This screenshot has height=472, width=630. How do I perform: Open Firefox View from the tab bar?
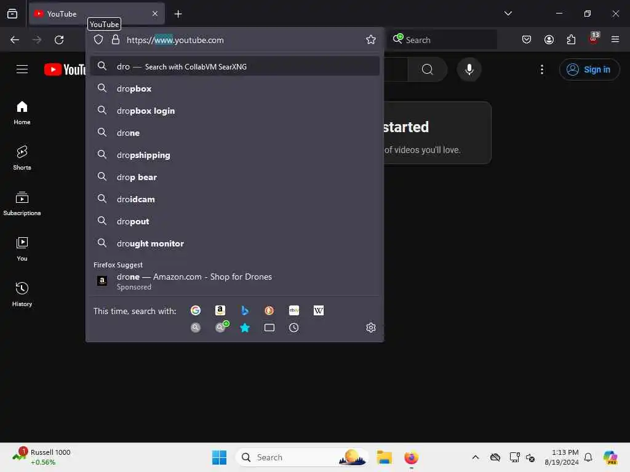pos(12,14)
